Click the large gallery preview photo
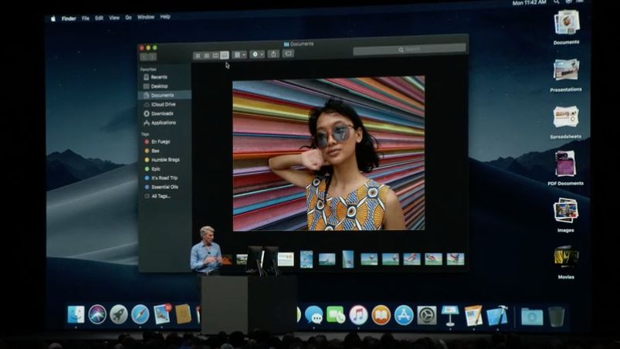The height and width of the screenshot is (349, 620). [x=329, y=154]
